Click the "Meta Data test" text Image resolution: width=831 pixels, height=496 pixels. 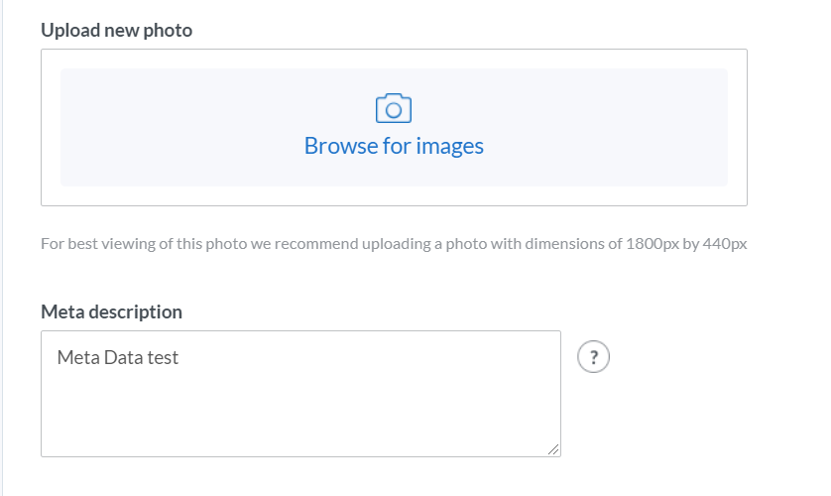coord(118,358)
